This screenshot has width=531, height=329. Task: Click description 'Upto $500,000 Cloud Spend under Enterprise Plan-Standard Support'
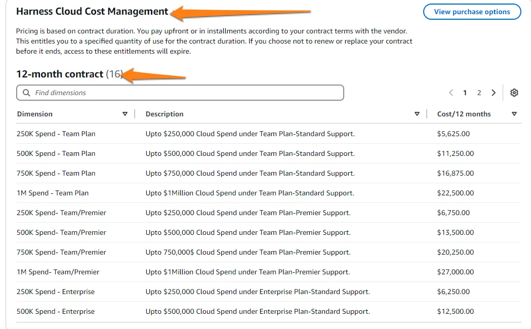[x=258, y=311]
